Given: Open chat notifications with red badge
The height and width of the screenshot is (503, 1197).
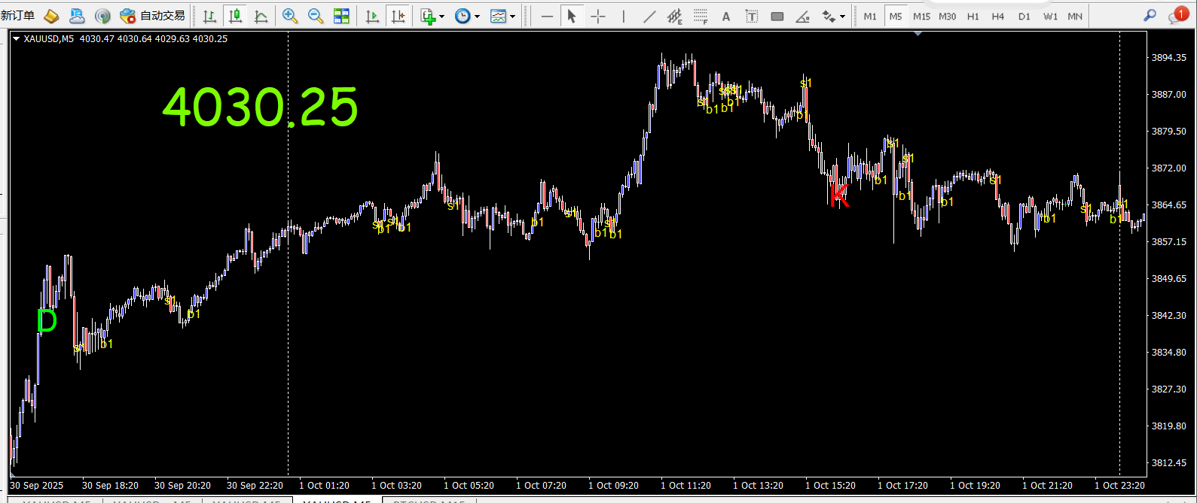Looking at the screenshot, I should click(x=1177, y=15).
